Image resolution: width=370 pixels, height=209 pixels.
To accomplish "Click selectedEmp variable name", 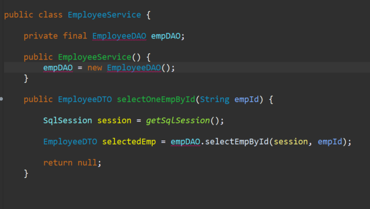I will (x=129, y=142).
